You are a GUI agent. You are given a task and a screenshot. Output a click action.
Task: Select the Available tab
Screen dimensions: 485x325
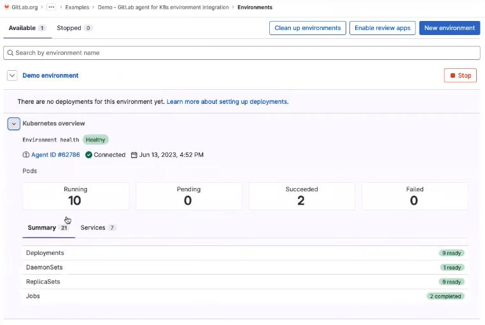[x=27, y=28]
